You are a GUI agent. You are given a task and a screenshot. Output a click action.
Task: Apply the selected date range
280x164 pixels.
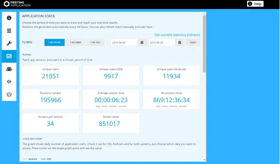(193, 42)
